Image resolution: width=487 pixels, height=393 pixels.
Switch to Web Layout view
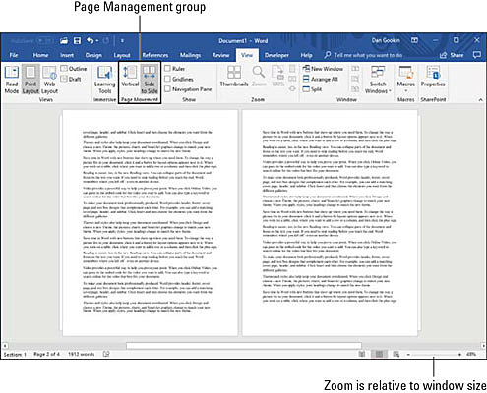point(49,80)
